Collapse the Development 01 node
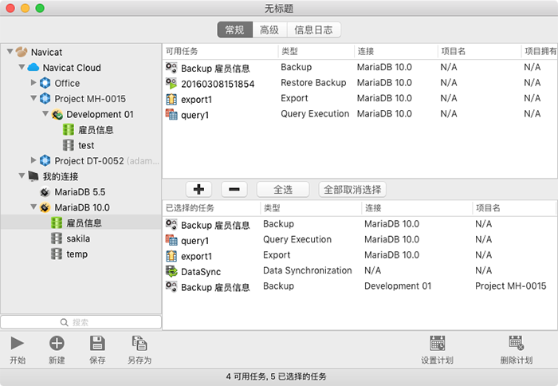Viewport: 558px width, 386px height. pos(45,113)
